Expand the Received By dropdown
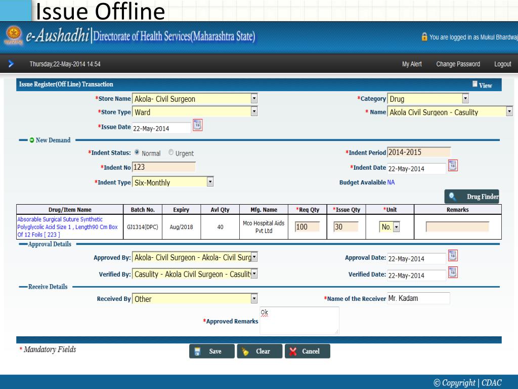The width and height of the screenshot is (518, 389). [x=254, y=298]
